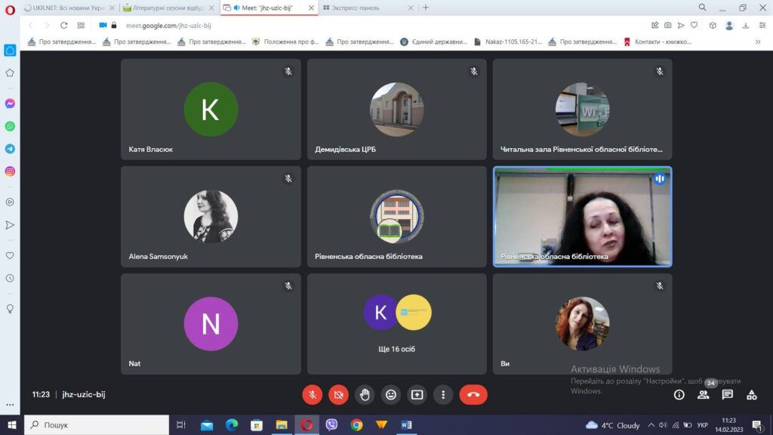Open the emoji reactions button
Viewport: 773px width, 435px height.
pos(391,394)
